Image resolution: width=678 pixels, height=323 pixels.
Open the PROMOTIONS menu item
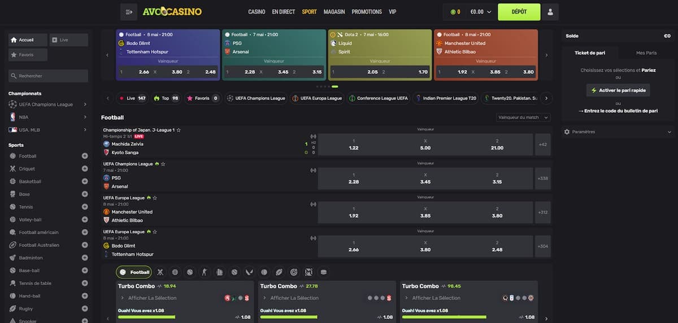tap(367, 12)
